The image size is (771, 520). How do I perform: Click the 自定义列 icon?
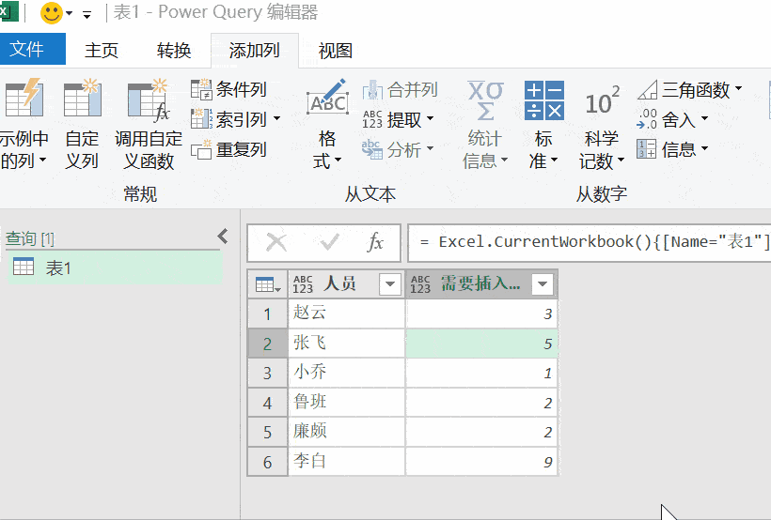tap(82, 98)
